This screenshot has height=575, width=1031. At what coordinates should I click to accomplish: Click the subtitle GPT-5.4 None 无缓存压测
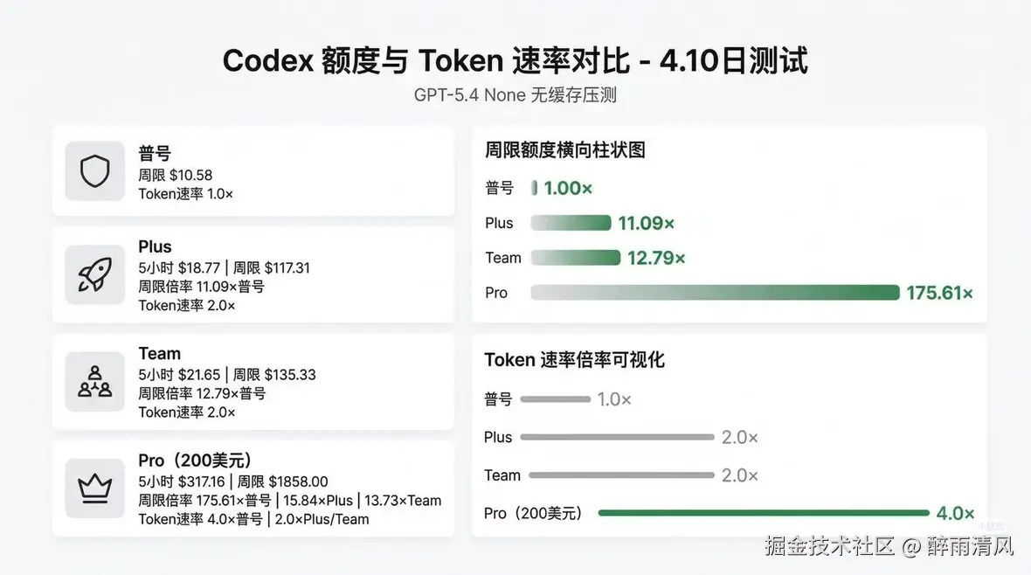[515, 94]
